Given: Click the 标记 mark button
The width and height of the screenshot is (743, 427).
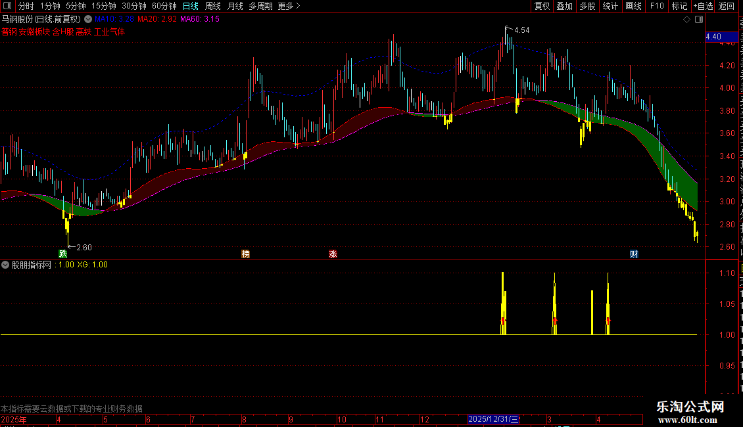Looking at the screenshot, I should [679, 6].
